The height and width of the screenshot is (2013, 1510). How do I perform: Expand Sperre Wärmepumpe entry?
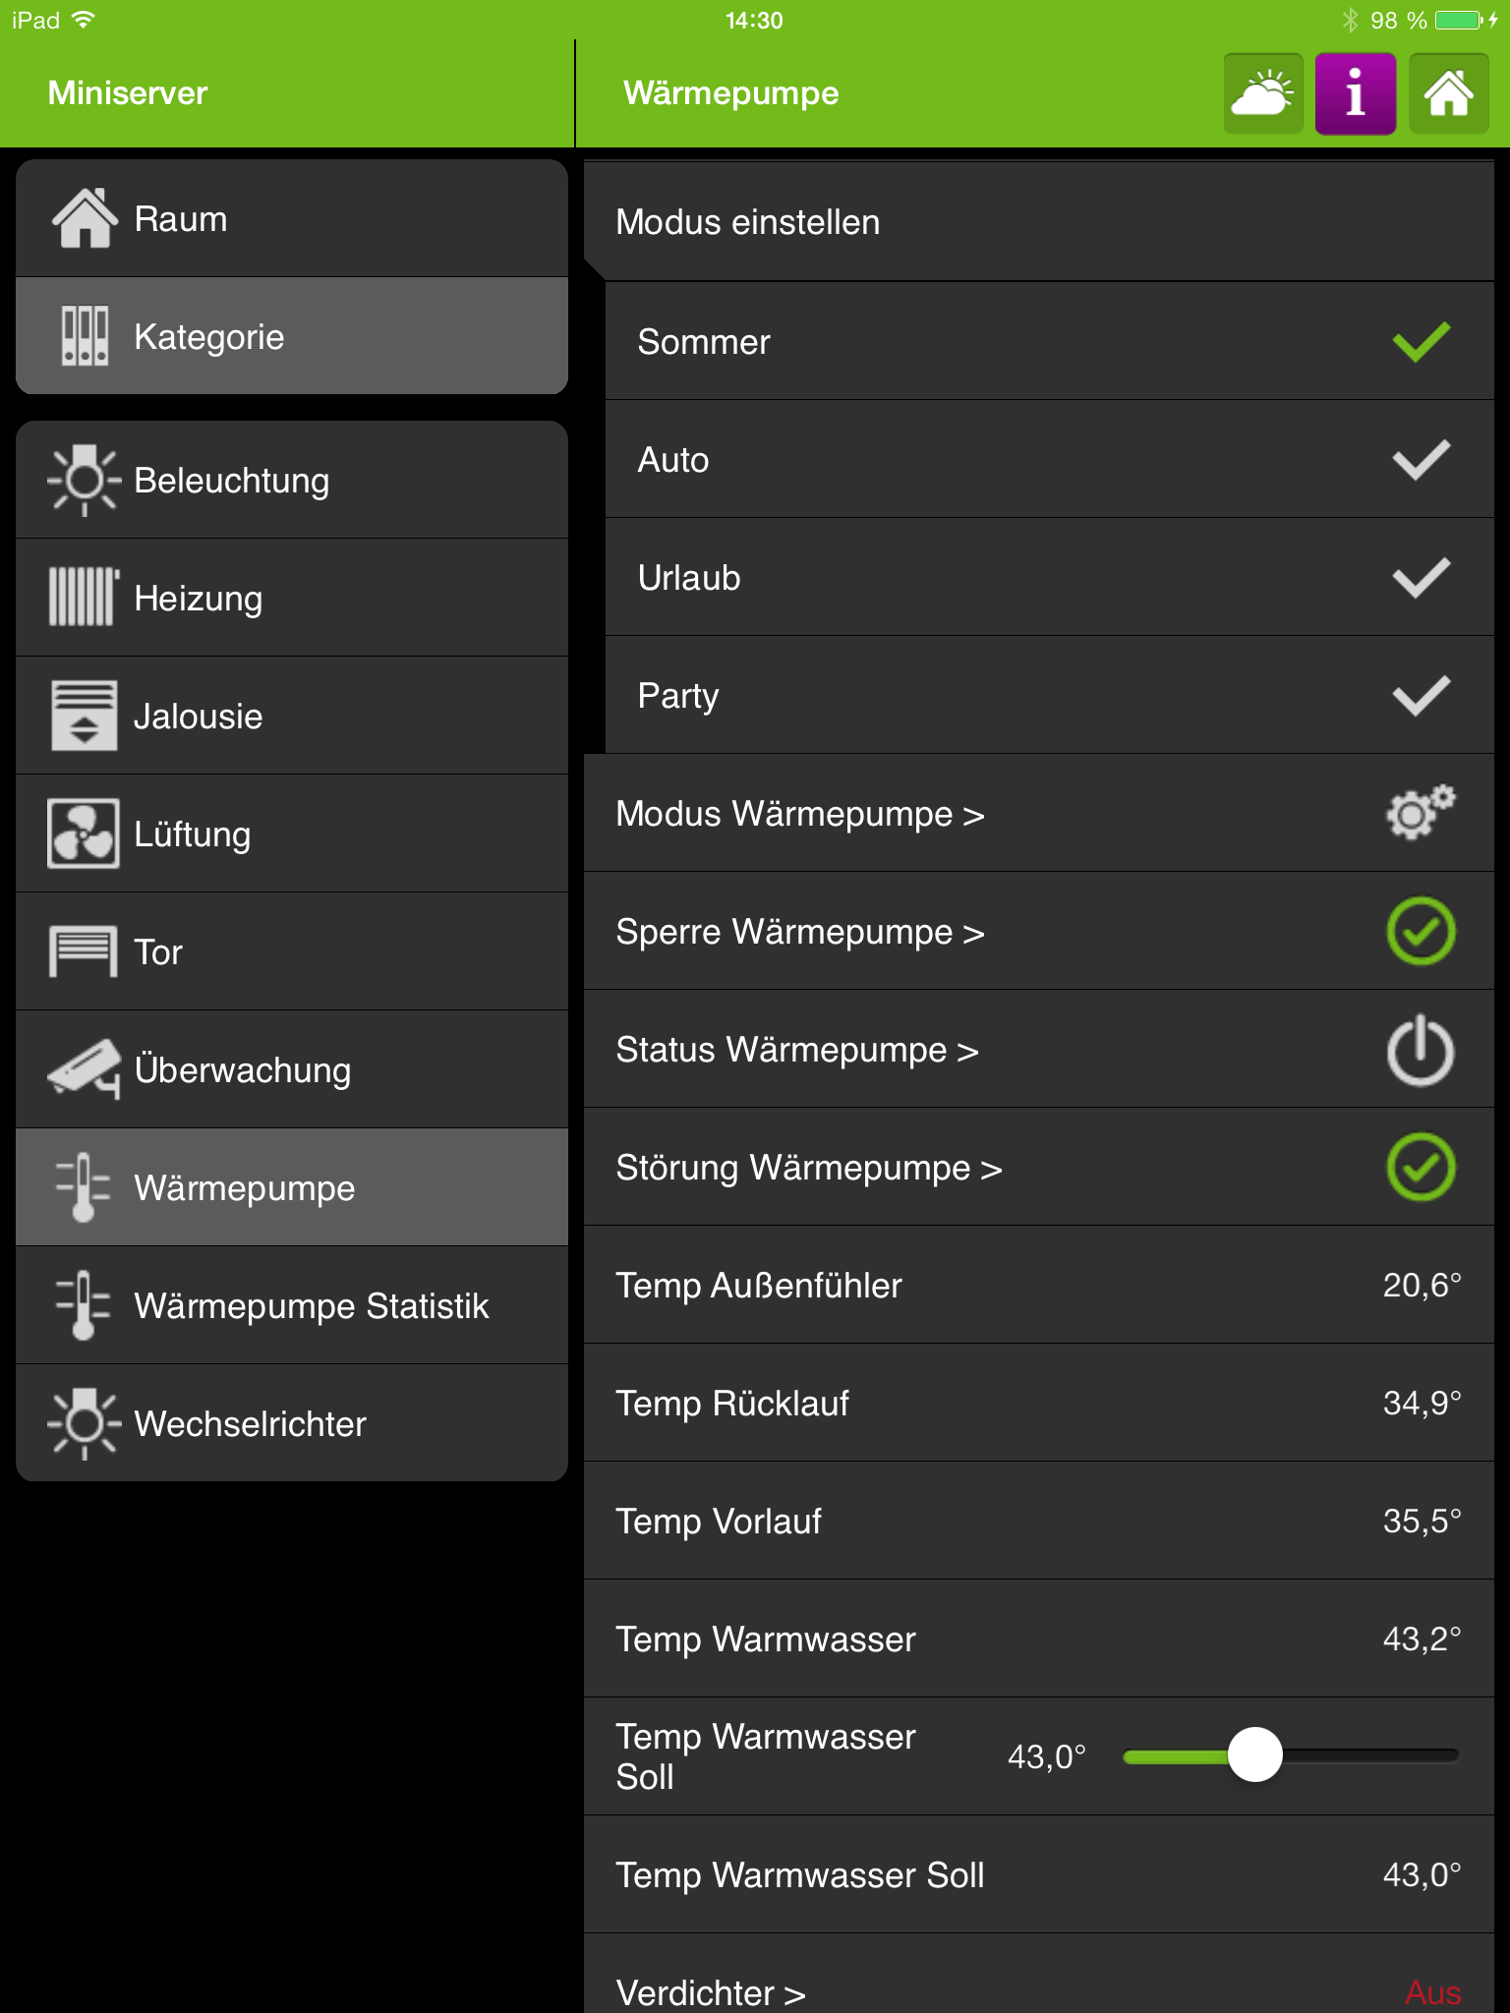click(x=1038, y=932)
